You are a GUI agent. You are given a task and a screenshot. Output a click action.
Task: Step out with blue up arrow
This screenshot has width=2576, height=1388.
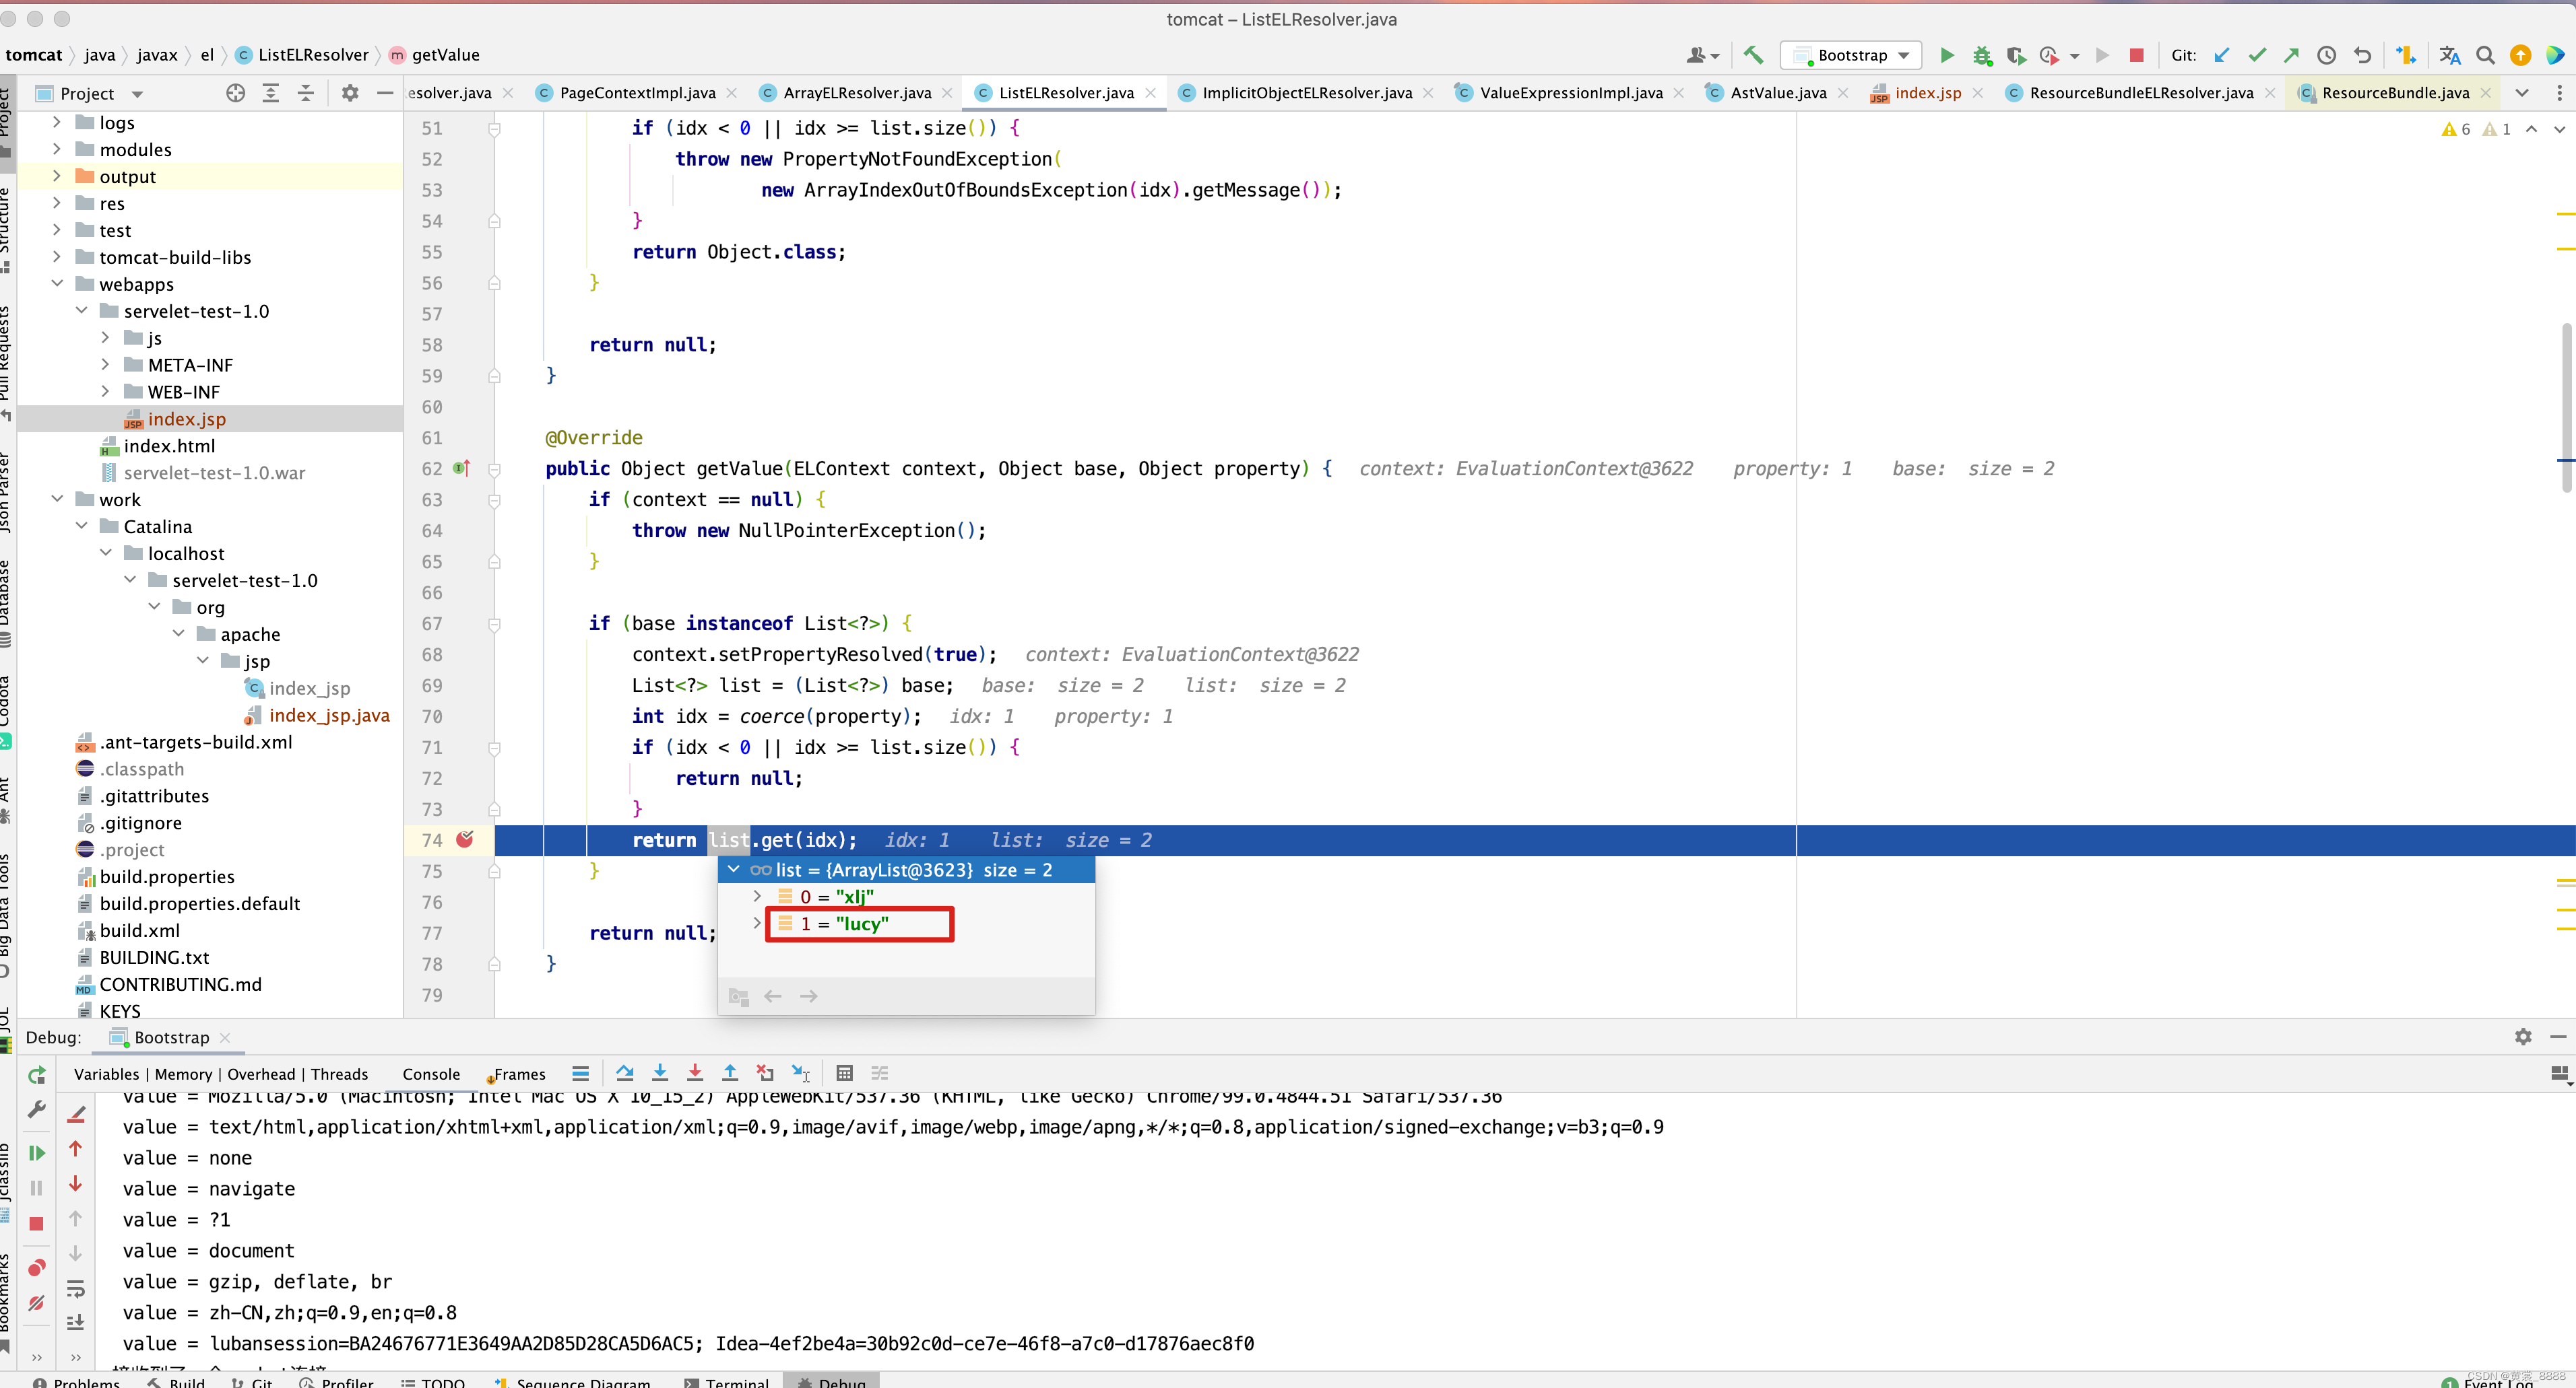click(730, 1073)
